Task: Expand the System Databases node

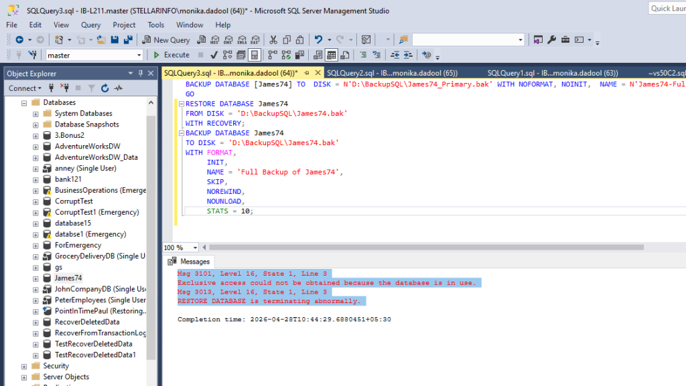Action: coord(36,114)
